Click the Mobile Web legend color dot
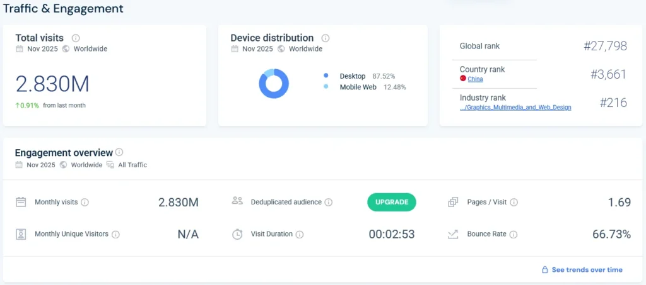Screen dimensions: 646x285 click(326, 87)
